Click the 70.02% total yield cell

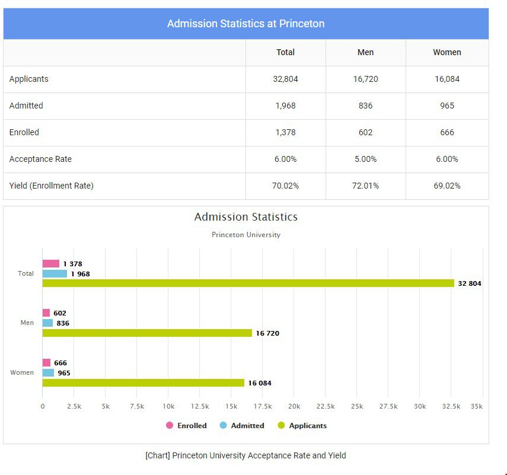tap(285, 186)
